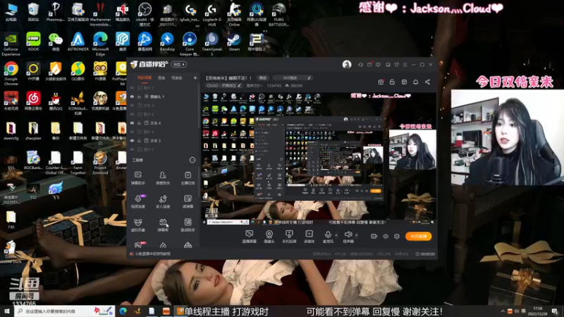
Task: Open the 多人连麦 multi-person mic tool
Action: [x=163, y=201]
